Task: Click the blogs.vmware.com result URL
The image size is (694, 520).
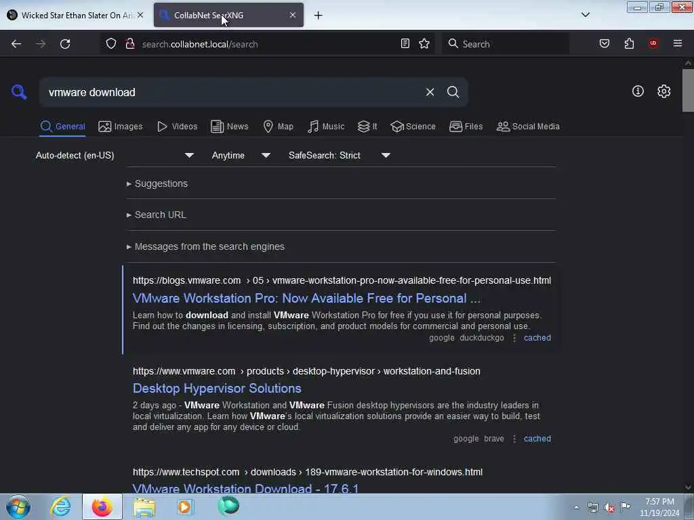Action: pyautogui.click(x=342, y=280)
